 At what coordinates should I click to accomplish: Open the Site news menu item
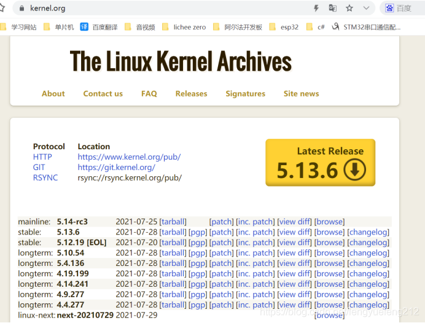[x=302, y=94]
